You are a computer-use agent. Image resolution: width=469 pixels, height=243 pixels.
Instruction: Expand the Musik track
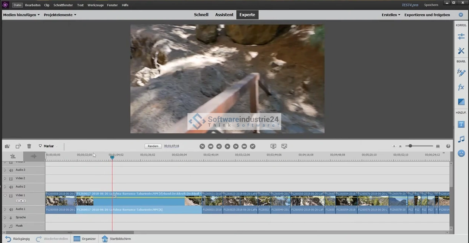click(5, 226)
